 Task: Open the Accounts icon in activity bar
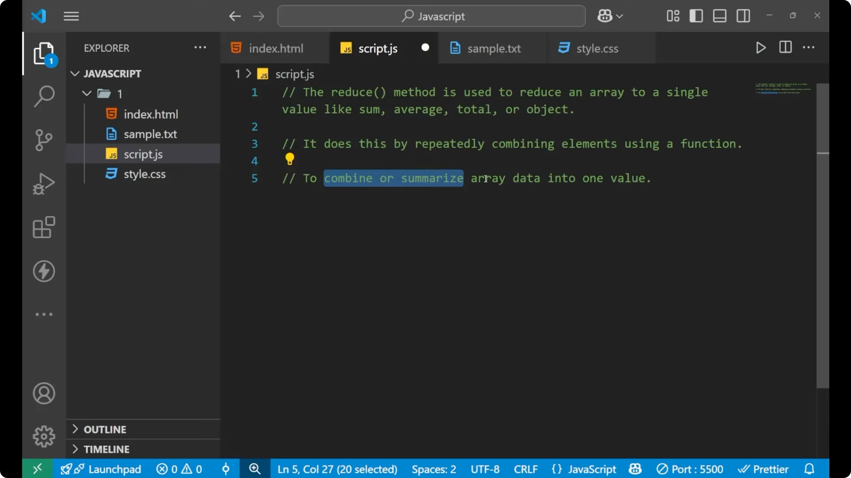coord(44,393)
